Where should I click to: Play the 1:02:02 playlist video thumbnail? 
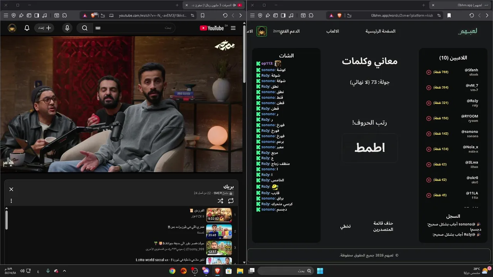[219, 215]
